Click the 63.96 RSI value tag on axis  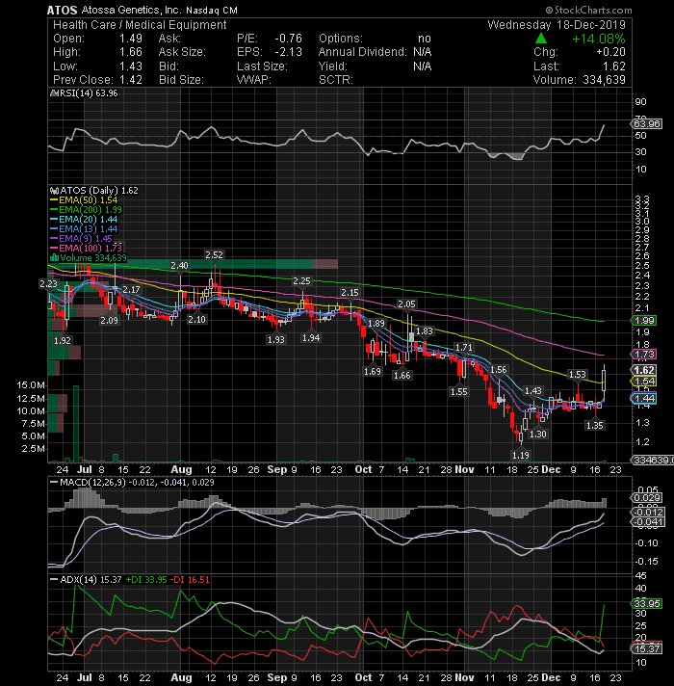point(647,124)
